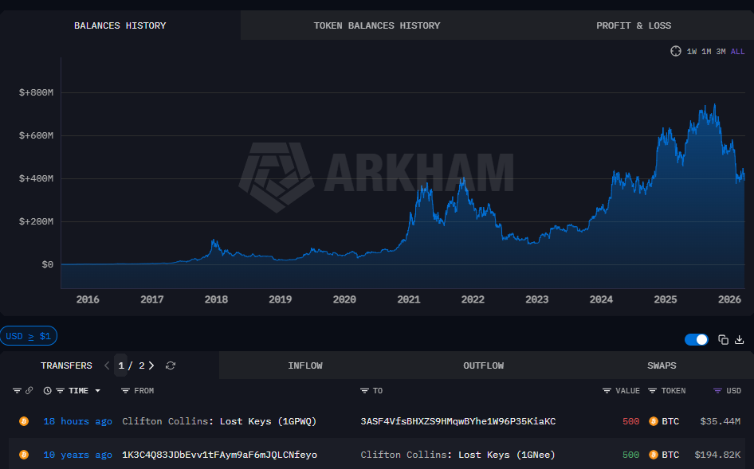Open the FROM column filter
The height and width of the screenshot is (469, 754).
[x=125, y=391]
